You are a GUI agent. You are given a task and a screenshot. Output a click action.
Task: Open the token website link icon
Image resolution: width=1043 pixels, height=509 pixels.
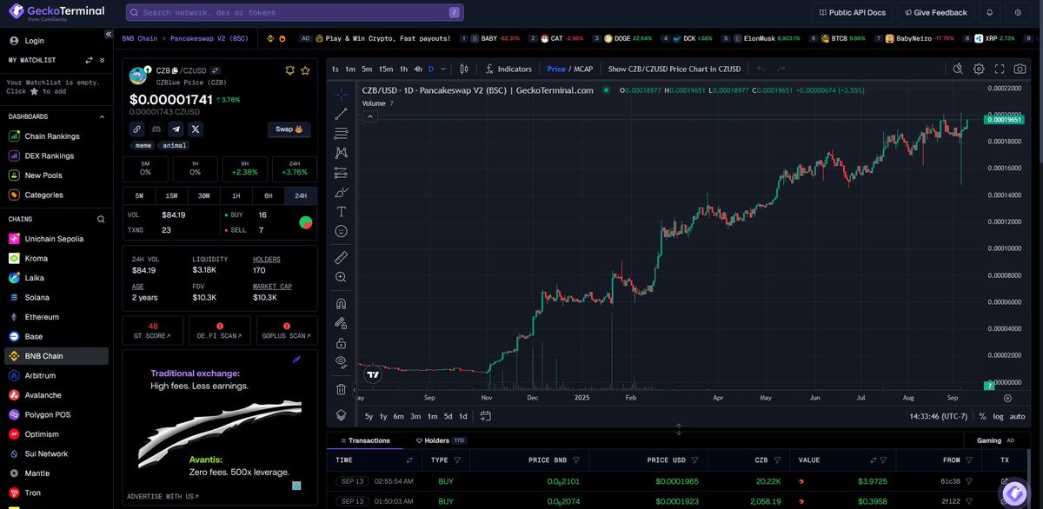click(x=136, y=129)
